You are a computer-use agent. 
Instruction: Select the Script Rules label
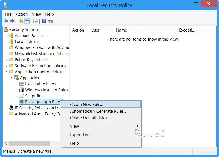[x=36, y=96]
